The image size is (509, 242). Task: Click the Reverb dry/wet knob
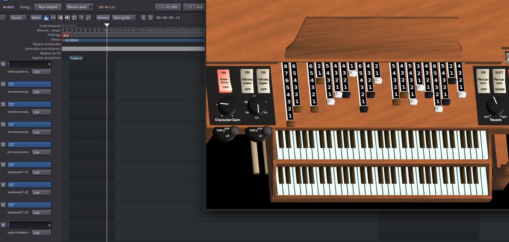point(496,105)
